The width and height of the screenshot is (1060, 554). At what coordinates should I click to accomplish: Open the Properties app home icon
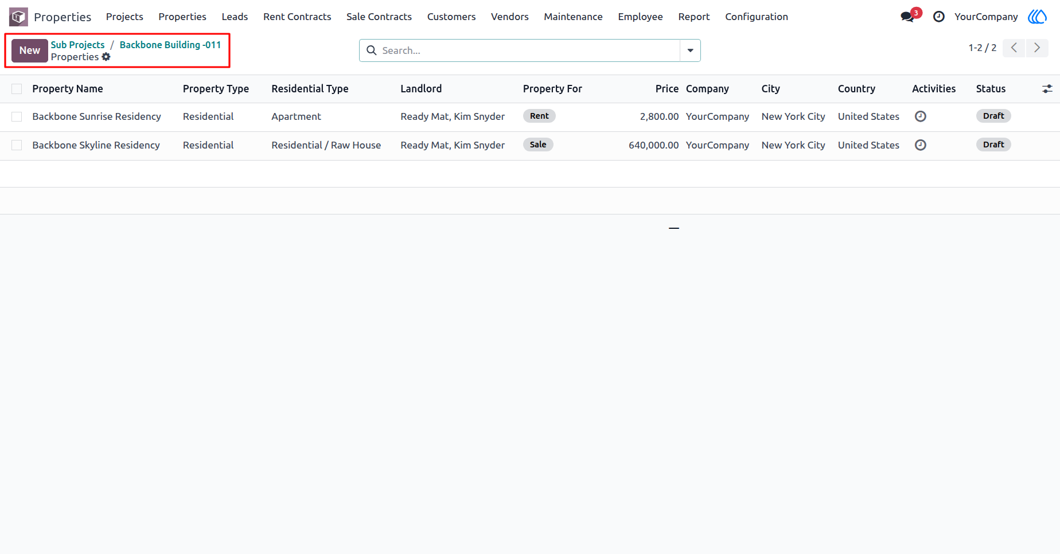[x=18, y=17]
